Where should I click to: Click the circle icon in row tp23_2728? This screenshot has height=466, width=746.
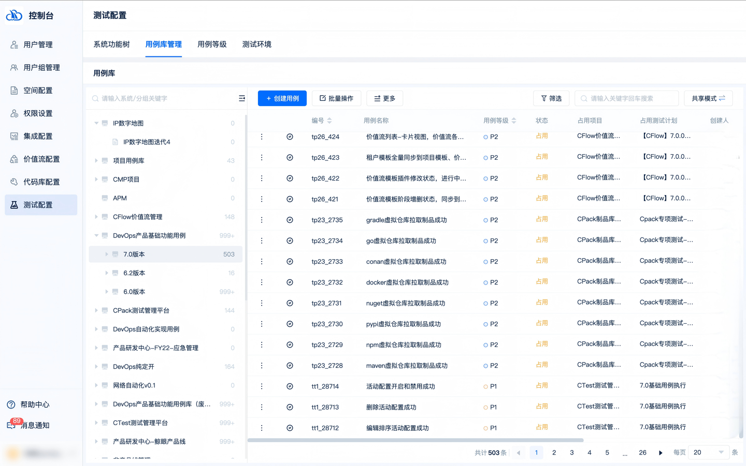(x=290, y=366)
